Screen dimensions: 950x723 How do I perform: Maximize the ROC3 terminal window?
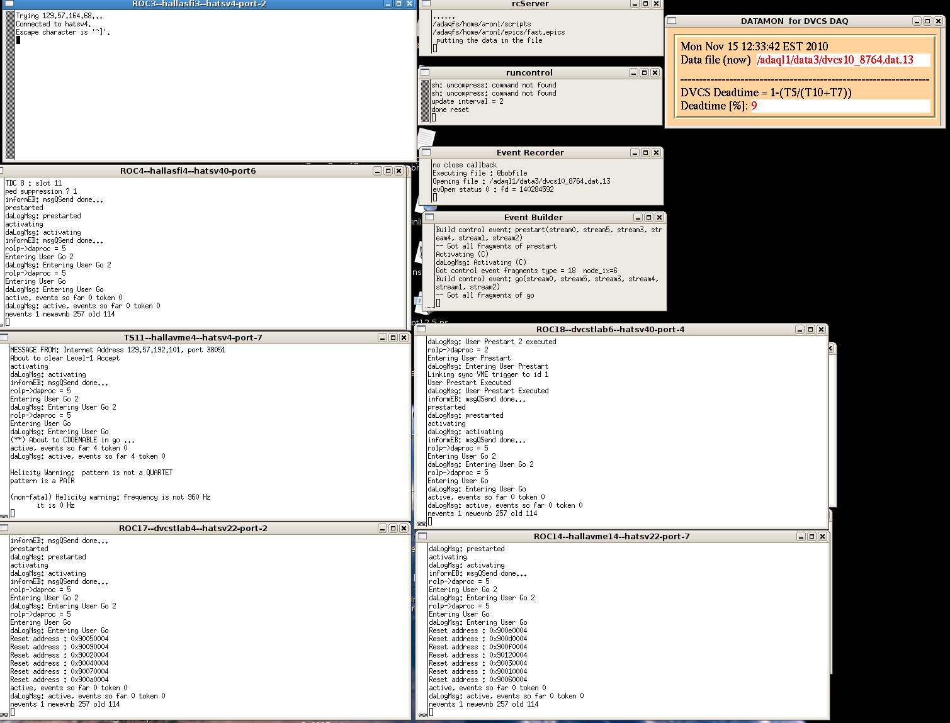[399, 3]
